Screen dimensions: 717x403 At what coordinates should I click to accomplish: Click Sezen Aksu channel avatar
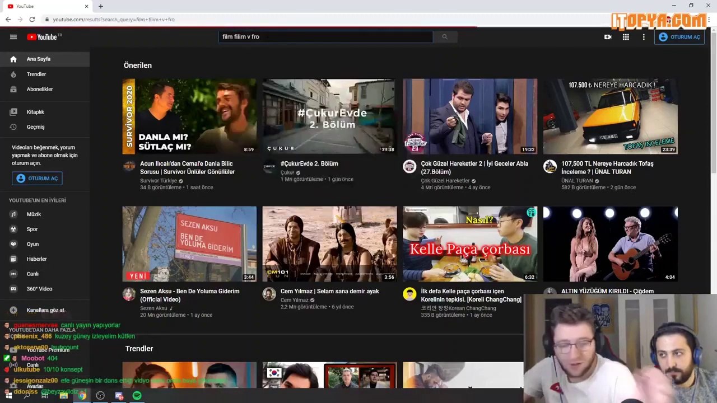click(129, 294)
